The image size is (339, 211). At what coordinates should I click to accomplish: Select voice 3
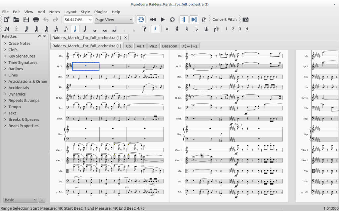click(x=240, y=29)
